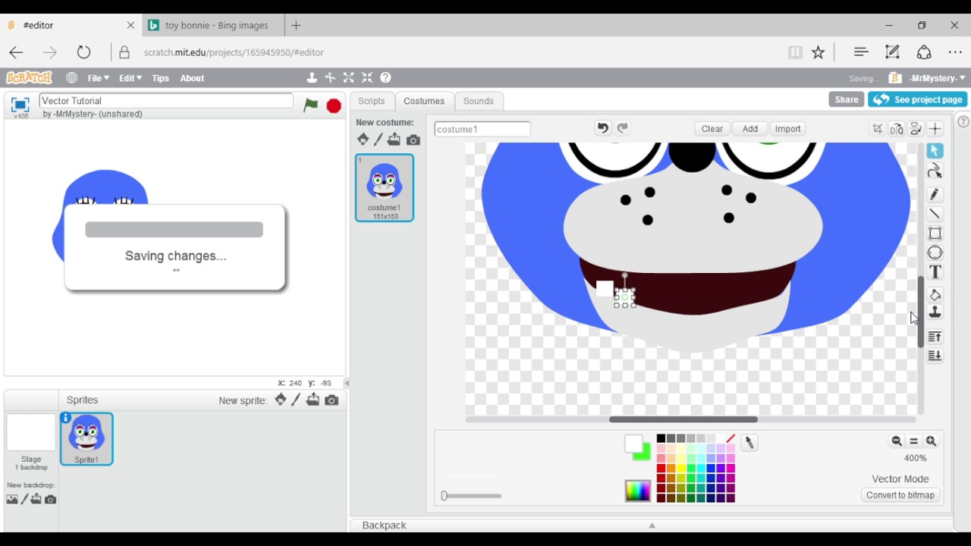Set the costume center crosshair
Image resolution: width=971 pixels, height=546 pixels.
click(935, 129)
